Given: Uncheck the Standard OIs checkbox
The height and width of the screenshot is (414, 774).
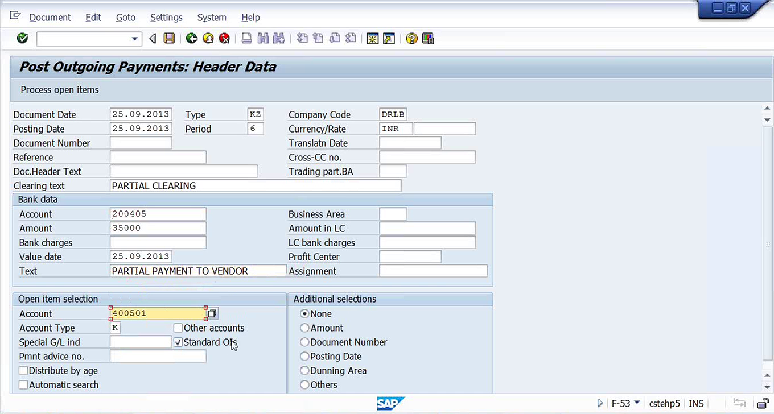Looking at the screenshot, I should pos(178,342).
